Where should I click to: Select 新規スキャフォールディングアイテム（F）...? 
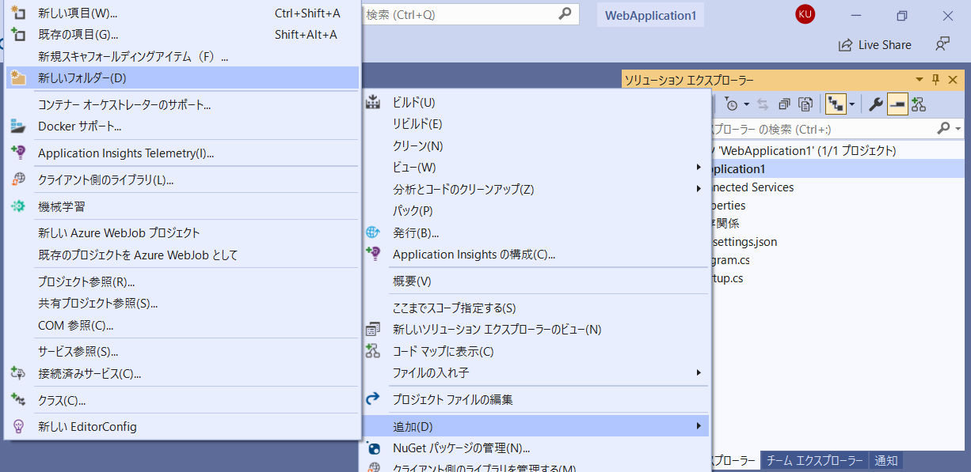[x=182, y=56]
